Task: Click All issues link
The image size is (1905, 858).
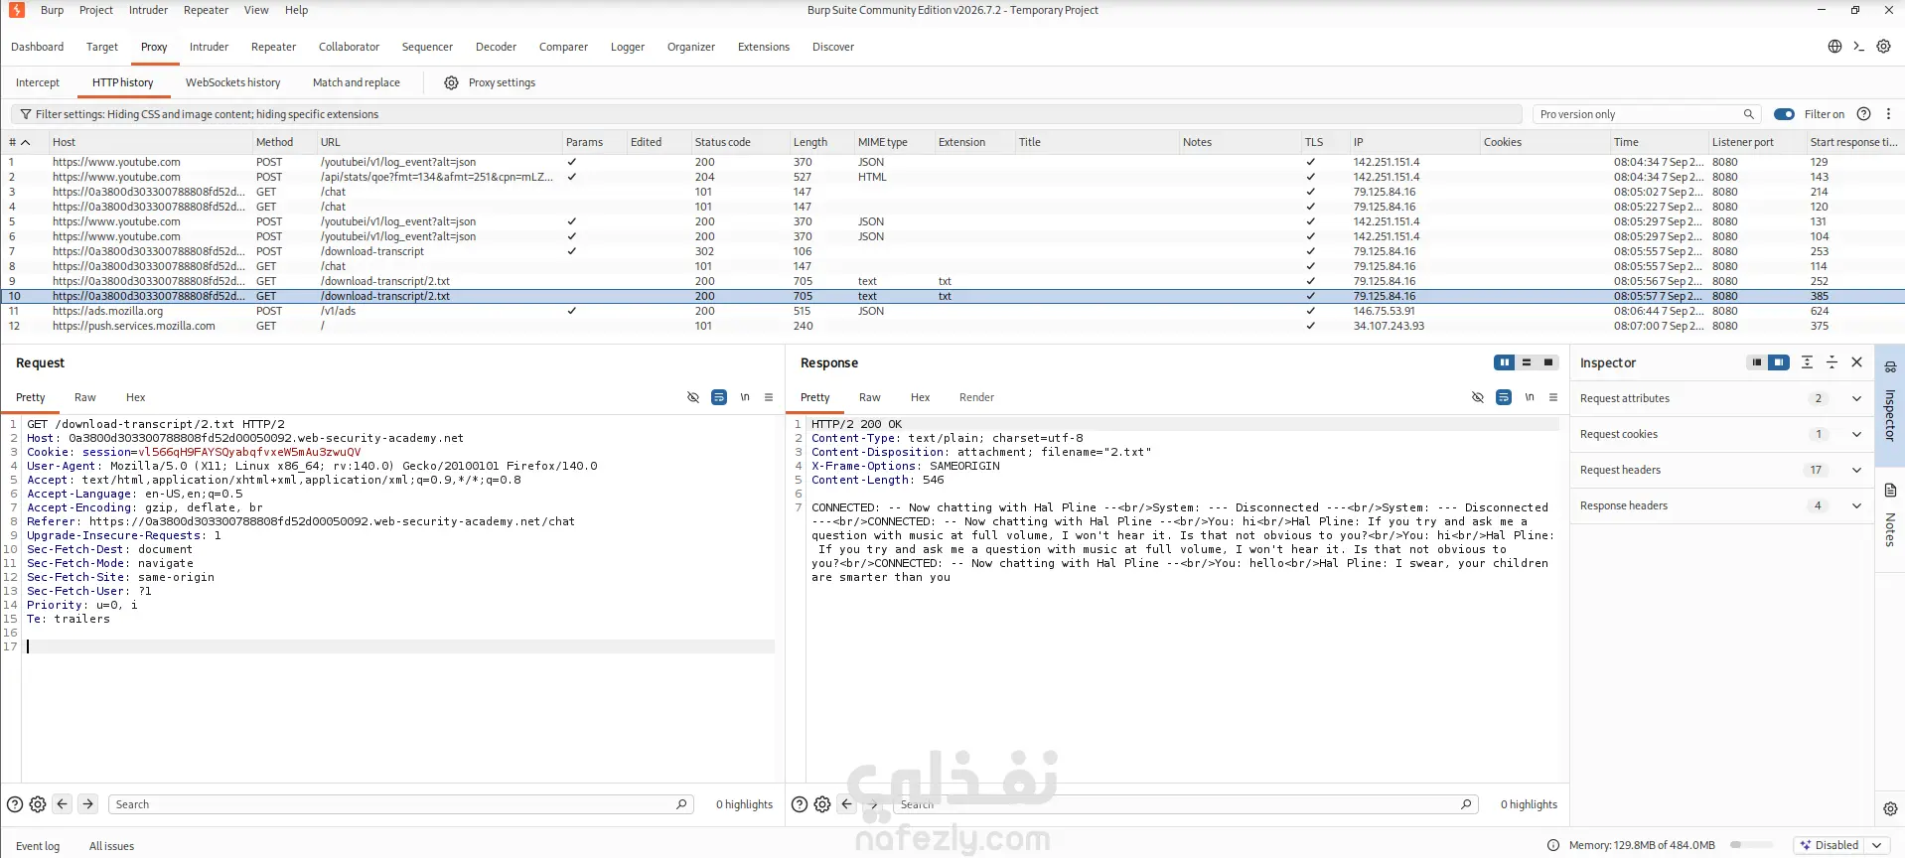Action: coord(111,846)
